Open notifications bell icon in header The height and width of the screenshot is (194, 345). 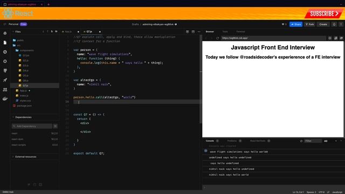[334, 24]
